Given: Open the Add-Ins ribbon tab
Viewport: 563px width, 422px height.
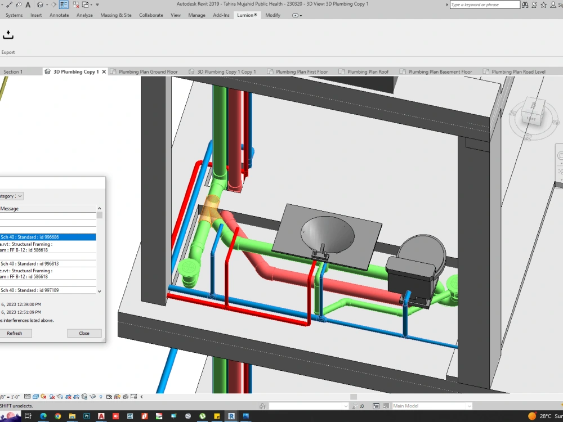Looking at the screenshot, I should tap(221, 15).
